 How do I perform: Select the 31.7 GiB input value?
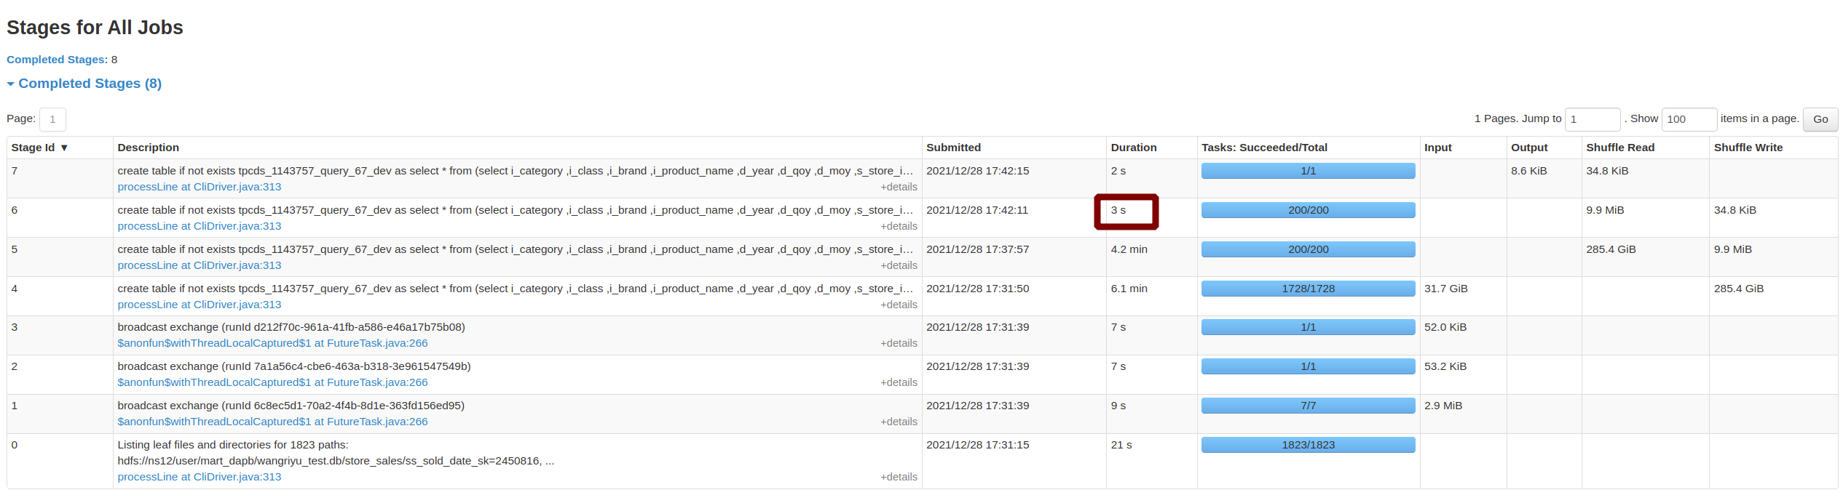pos(1445,289)
